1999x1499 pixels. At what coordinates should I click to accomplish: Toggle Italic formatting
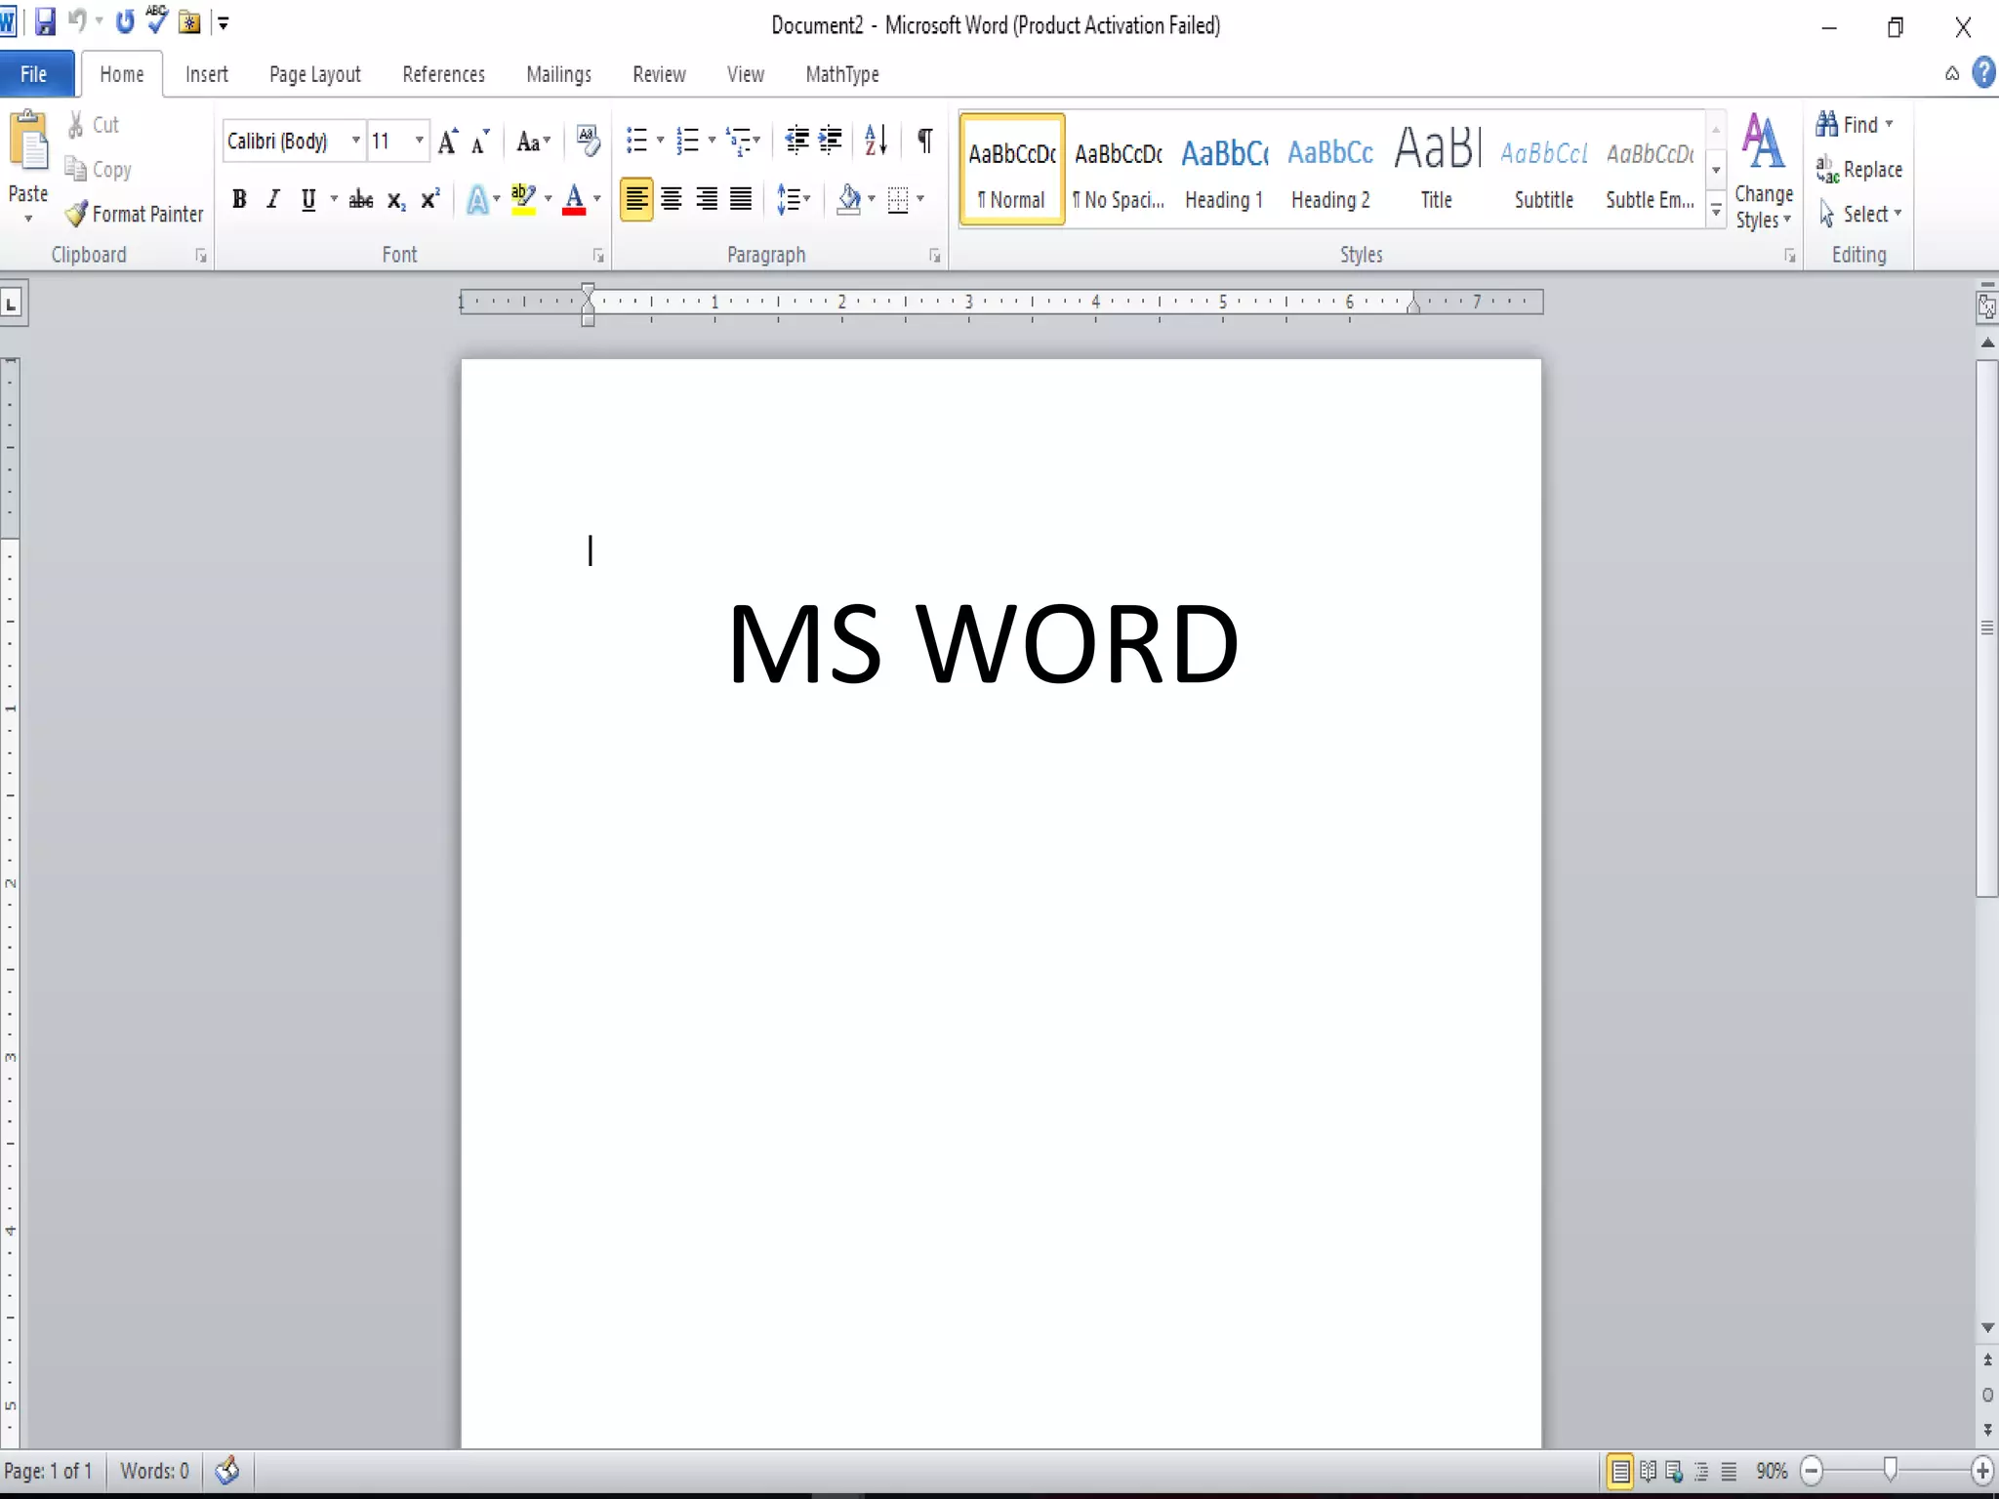[x=273, y=200]
